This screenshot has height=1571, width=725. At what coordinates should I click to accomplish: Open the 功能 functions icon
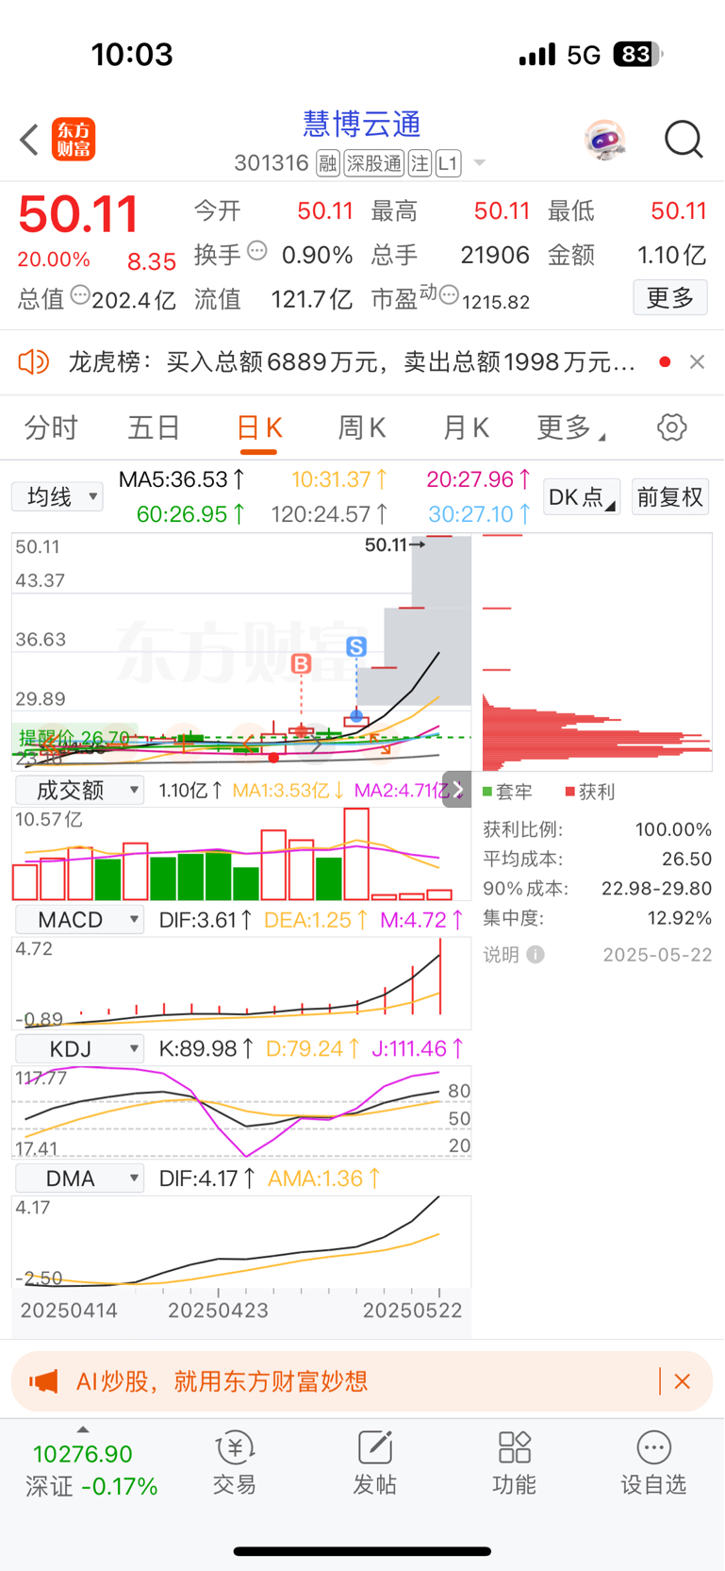tap(514, 1462)
